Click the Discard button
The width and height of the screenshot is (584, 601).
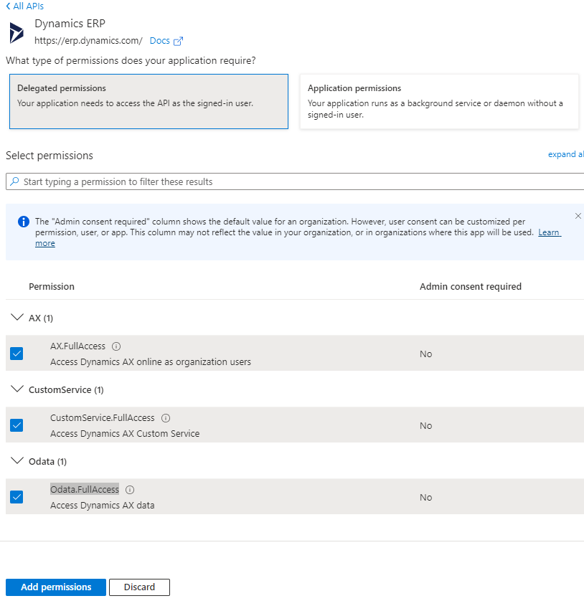point(139,587)
